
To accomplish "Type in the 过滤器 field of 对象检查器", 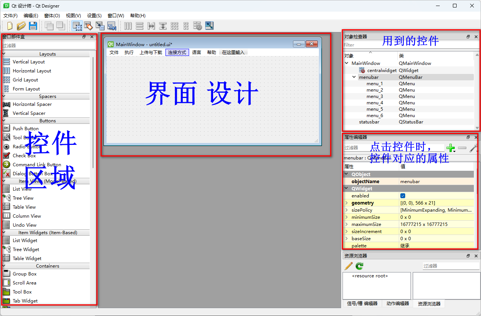I will coord(409,44).
